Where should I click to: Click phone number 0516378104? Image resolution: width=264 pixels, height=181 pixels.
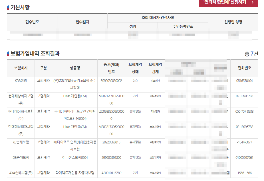245,81
